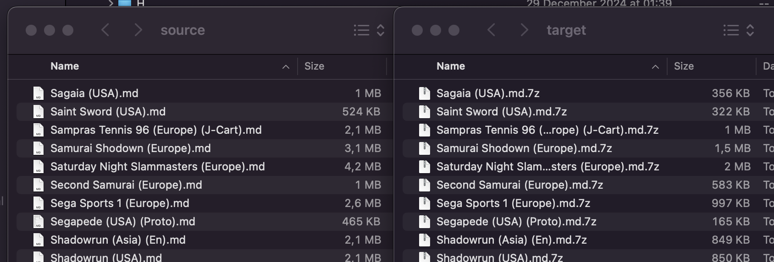Click the 997 KB size of Sega Sports 1
Viewport: 774px width, 262px height.
(x=731, y=203)
